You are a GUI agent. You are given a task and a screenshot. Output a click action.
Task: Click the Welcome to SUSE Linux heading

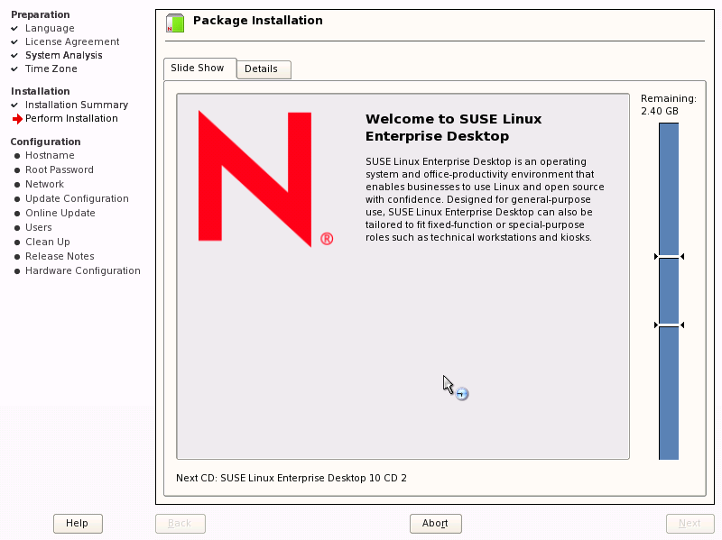pyautogui.click(x=454, y=127)
